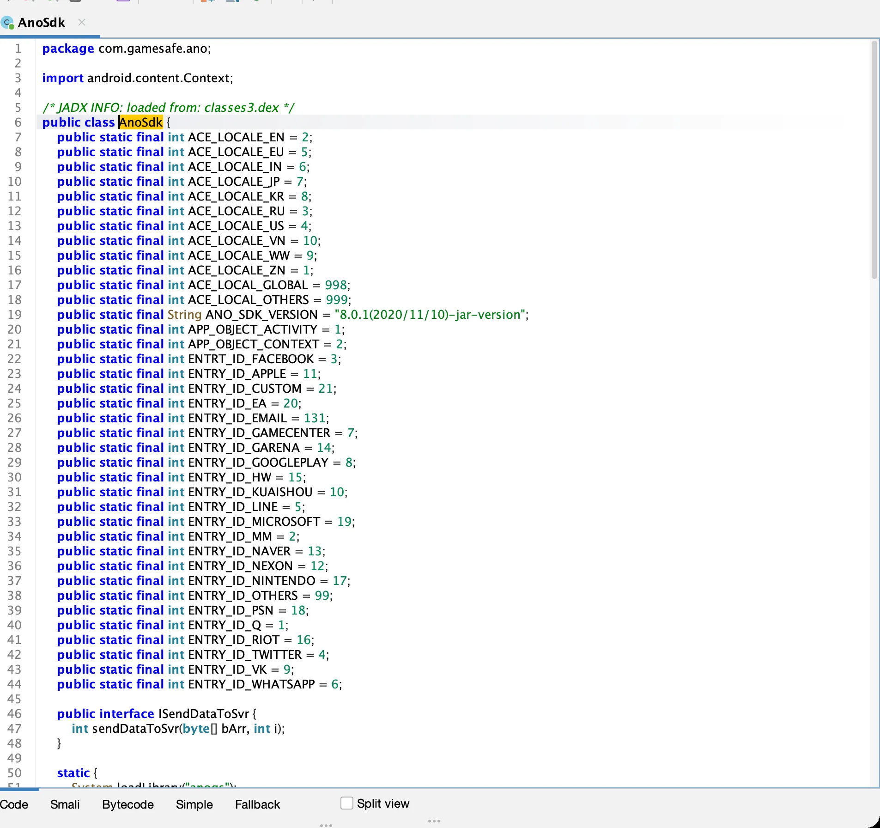
Task: Click the static keyword on line 50
Action: [x=73, y=773]
